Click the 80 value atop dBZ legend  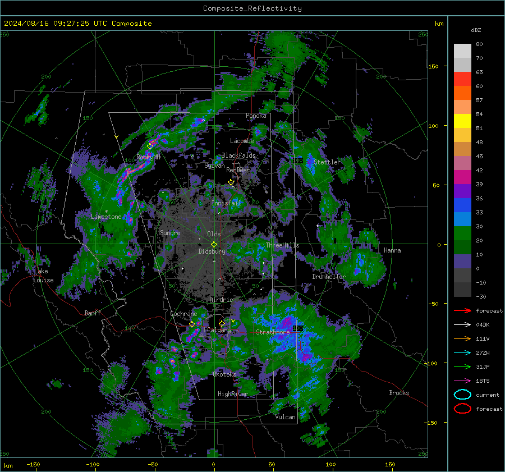point(479,44)
